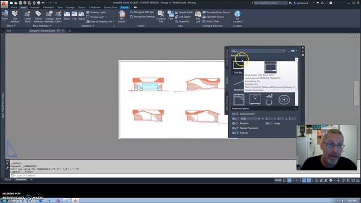Image resolution: width=361 pixels, height=203 pixels.
Task: Click Upload to Source
Action: coord(213,17)
